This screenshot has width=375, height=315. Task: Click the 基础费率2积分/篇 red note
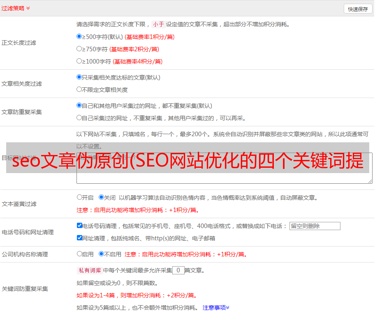134,49
